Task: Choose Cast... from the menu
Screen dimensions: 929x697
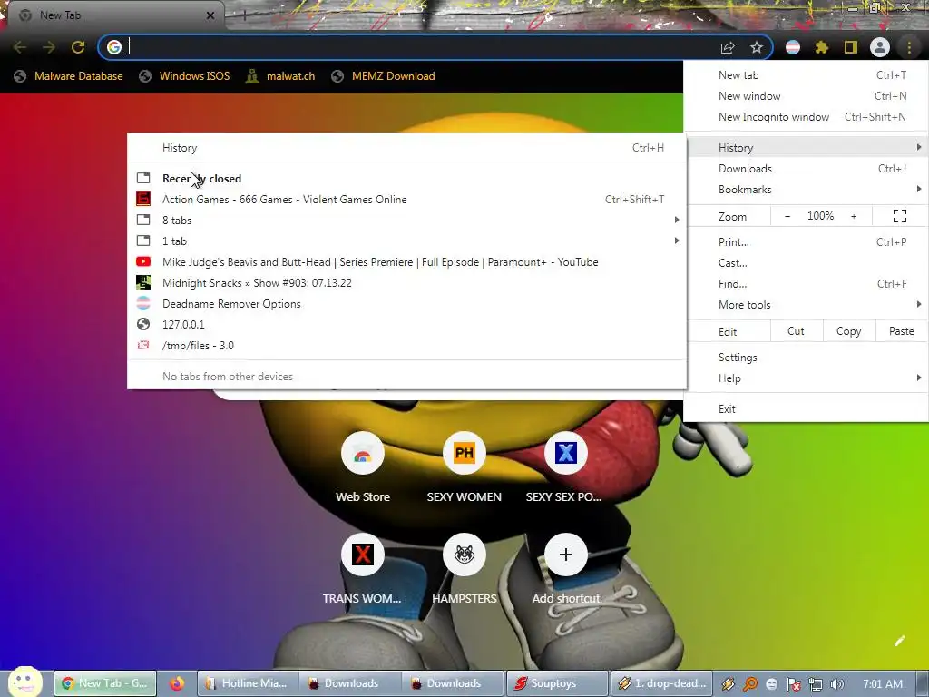Action: [x=806, y=262]
